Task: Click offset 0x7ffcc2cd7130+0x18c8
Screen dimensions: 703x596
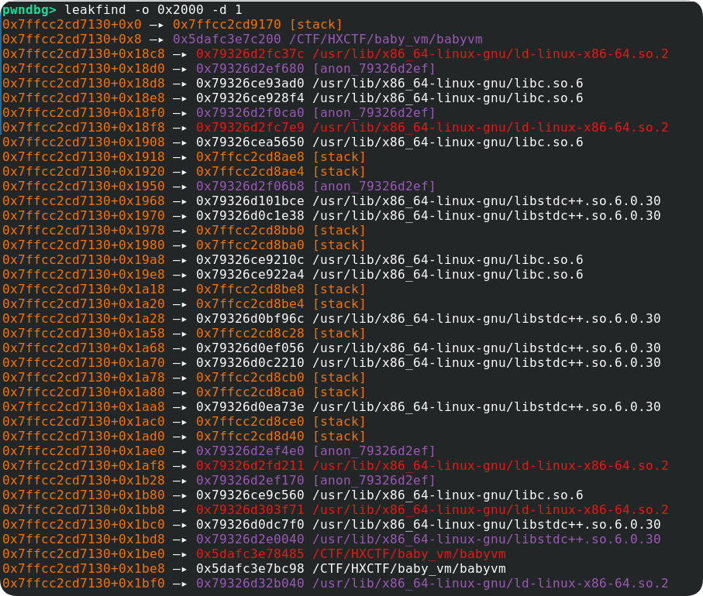Action: tap(84, 53)
